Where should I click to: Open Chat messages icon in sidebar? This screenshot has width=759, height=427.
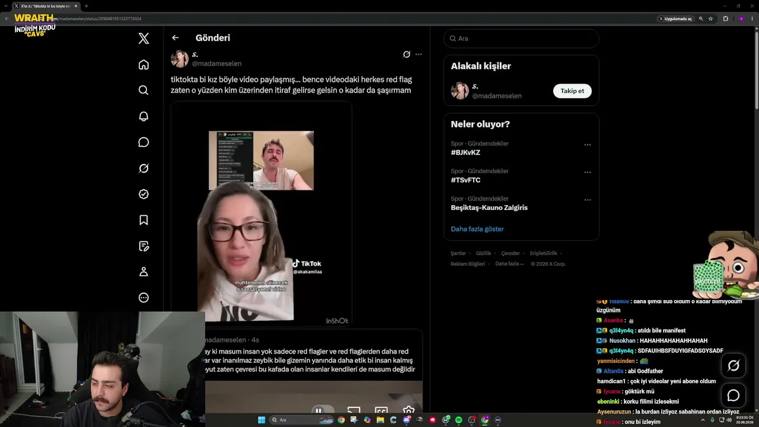coord(143,142)
